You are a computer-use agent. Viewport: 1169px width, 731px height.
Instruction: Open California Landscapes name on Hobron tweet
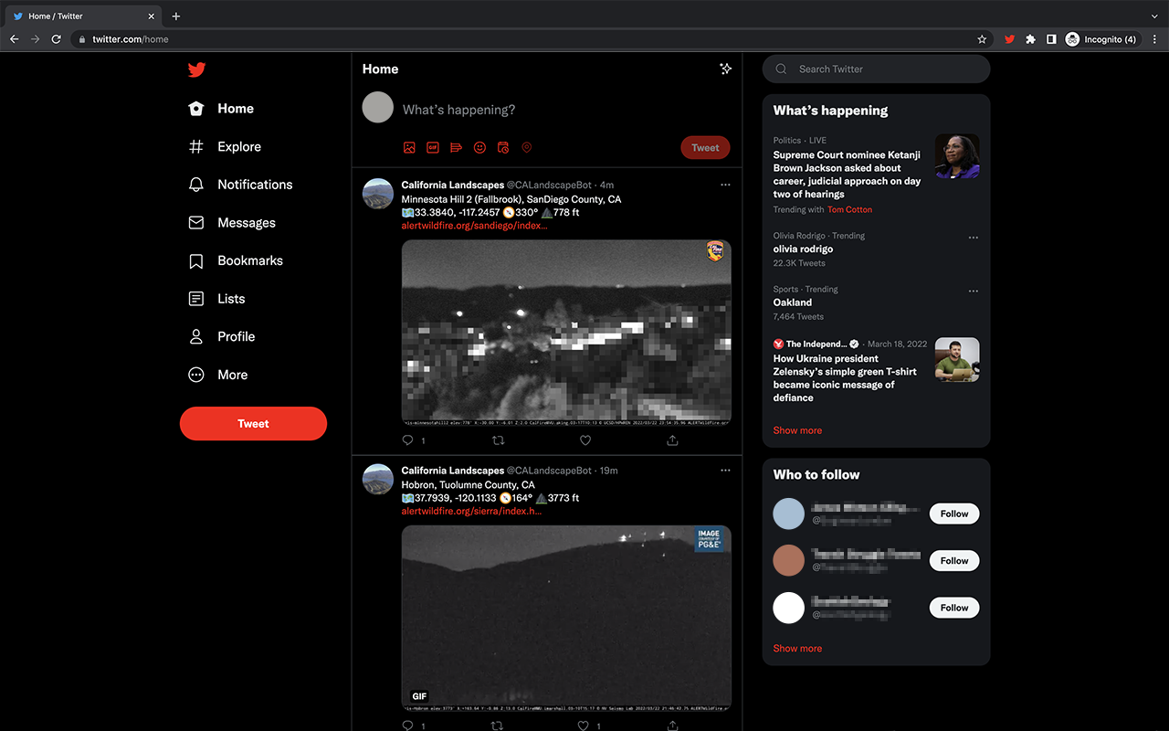pos(453,471)
